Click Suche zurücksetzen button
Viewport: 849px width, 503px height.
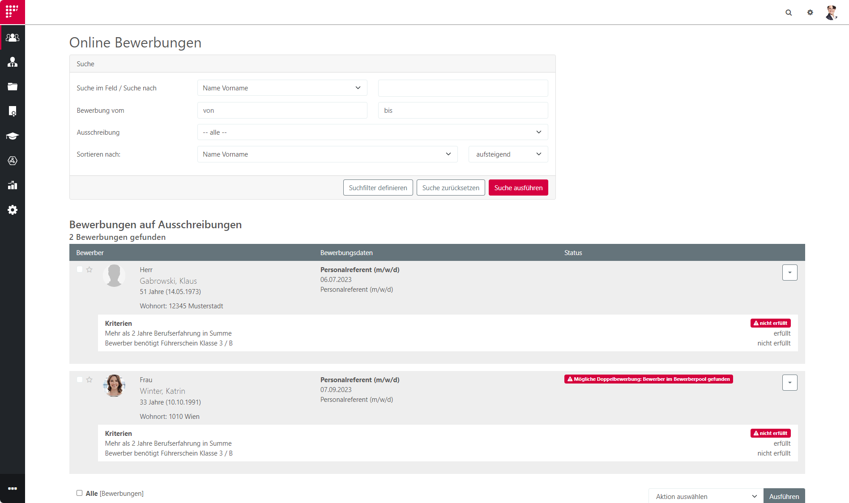tap(451, 188)
